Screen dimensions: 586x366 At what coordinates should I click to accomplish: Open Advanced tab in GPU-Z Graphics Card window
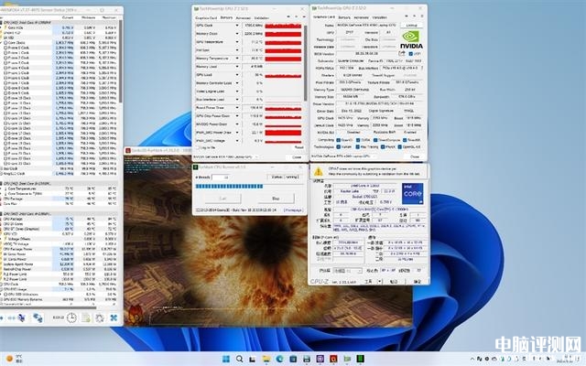pos(361,17)
